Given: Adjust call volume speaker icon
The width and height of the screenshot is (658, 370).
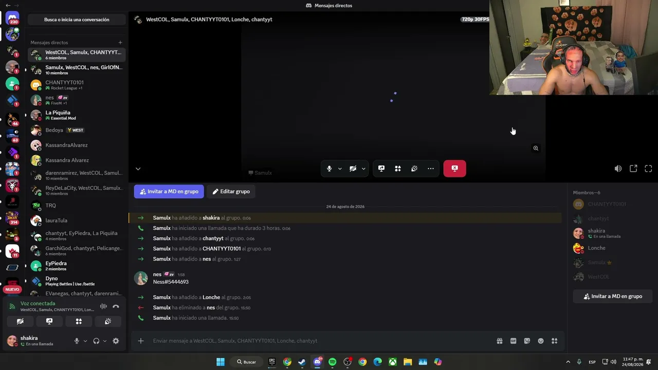Looking at the screenshot, I should click(618, 169).
